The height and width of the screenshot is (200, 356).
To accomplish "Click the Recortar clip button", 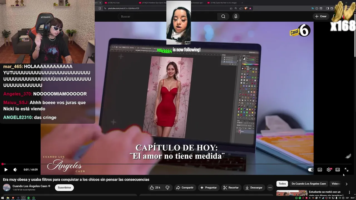I will pos(231,187).
